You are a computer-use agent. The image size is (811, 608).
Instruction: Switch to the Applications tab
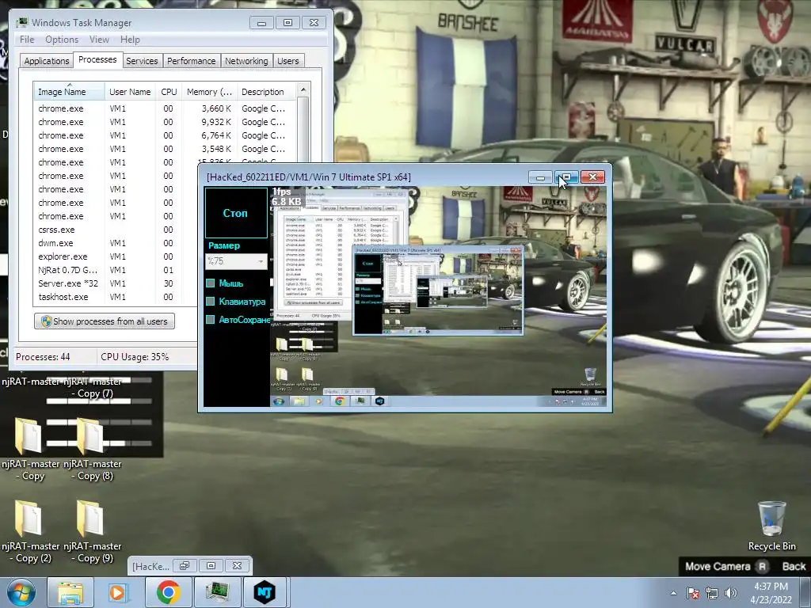point(47,61)
